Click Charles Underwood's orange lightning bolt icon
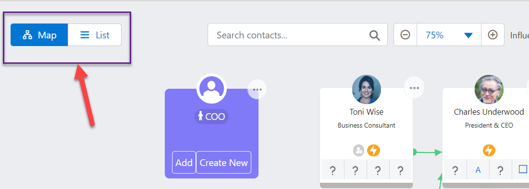This screenshot has height=189, width=529. click(x=489, y=150)
